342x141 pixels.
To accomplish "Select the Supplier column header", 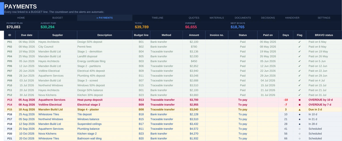I will pyautogui.click(x=58, y=35).
